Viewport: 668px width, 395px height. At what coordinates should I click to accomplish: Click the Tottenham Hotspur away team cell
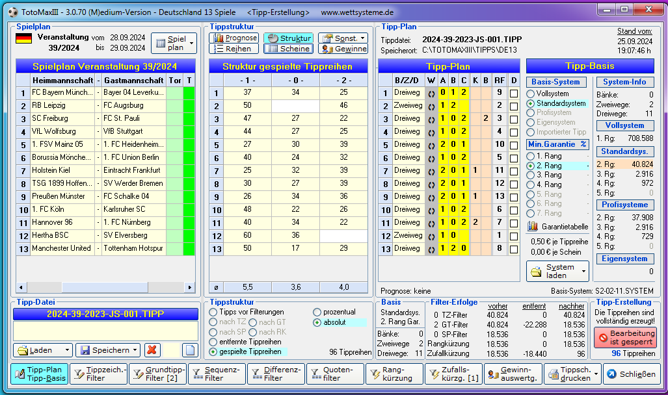(134, 249)
